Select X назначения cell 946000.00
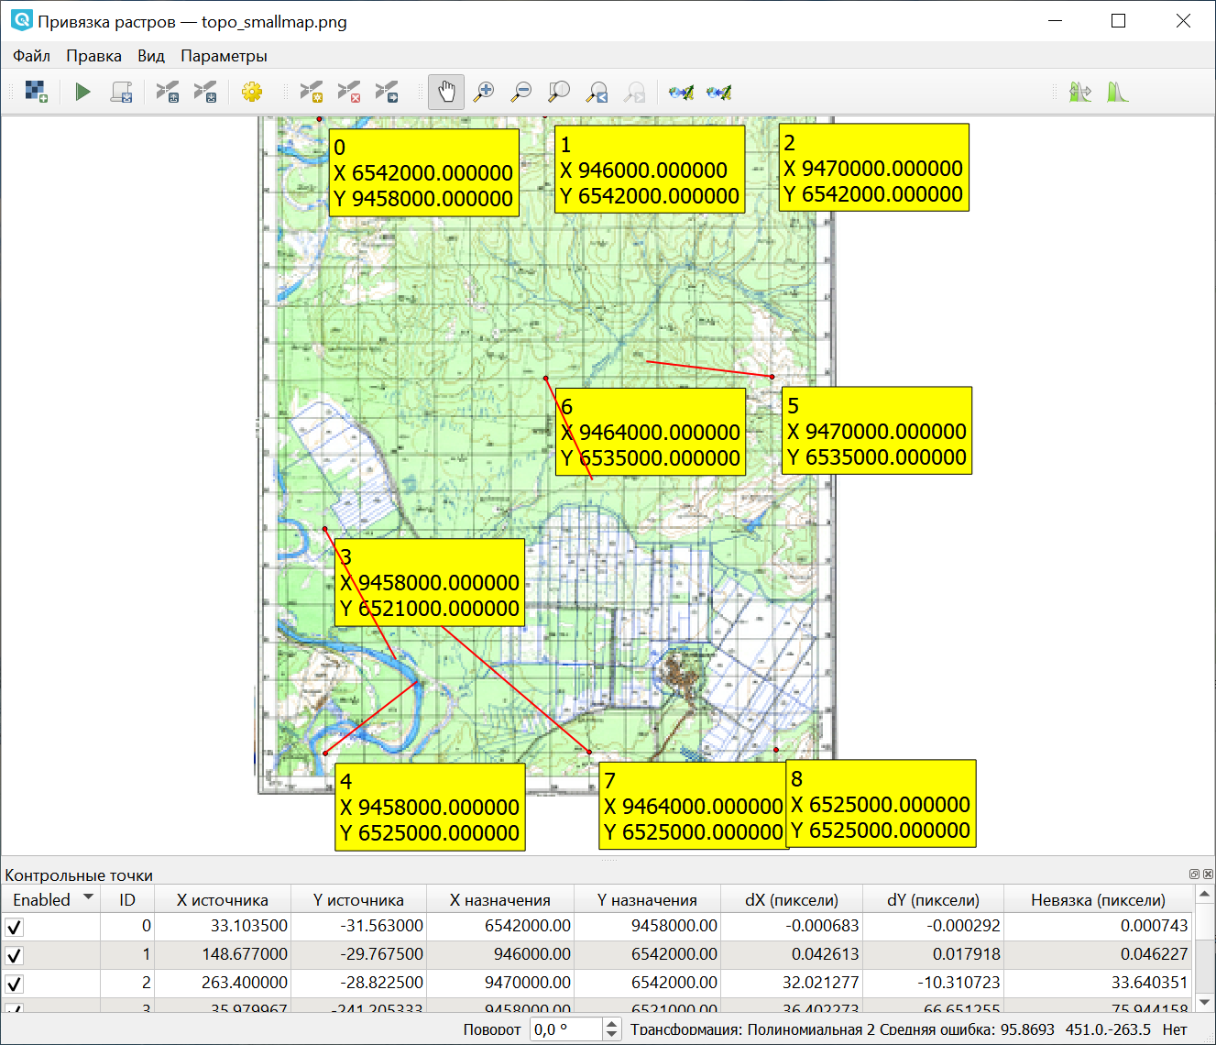Image resolution: width=1216 pixels, height=1045 pixels. click(x=500, y=955)
